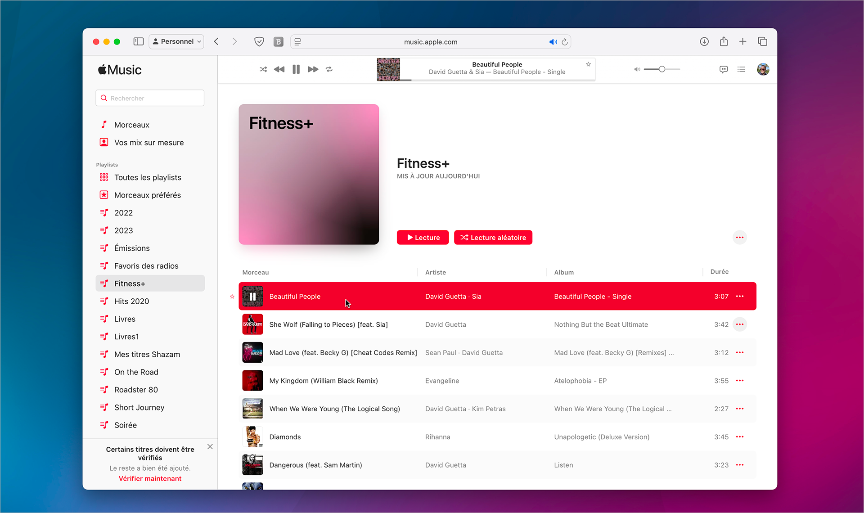The height and width of the screenshot is (513, 864).
Task: Adjust the volume slider knob
Action: (x=662, y=69)
